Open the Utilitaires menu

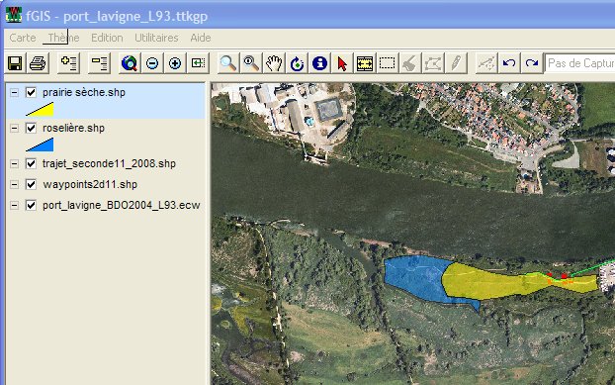[156, 38]
